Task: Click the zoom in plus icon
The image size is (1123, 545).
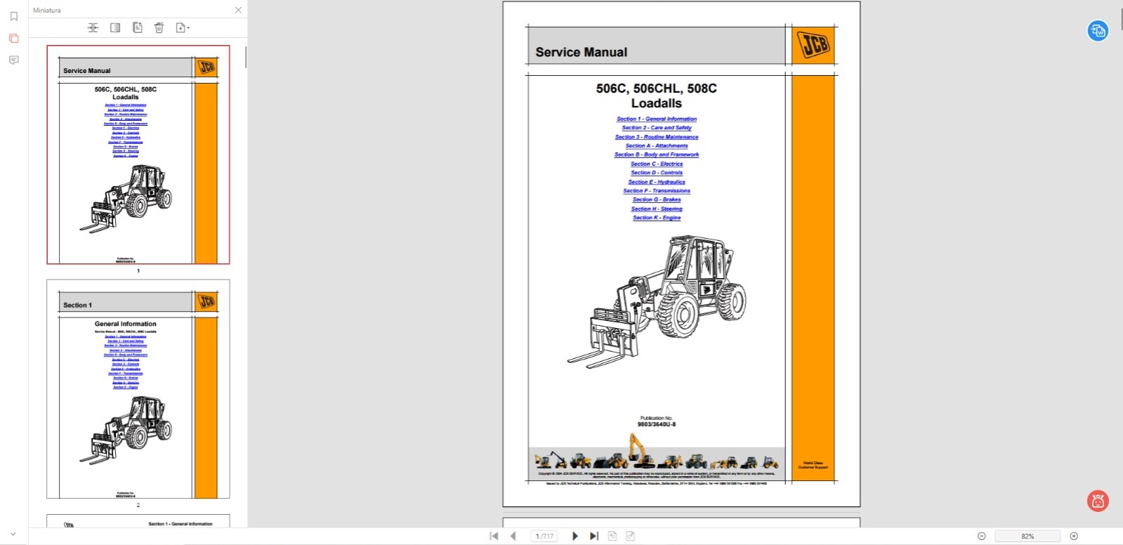Action: pyautogui.click(x=1074, y=536)
